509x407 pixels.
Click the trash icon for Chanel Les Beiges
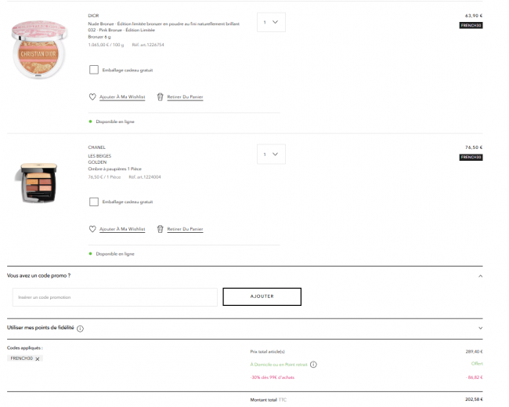(x=160, y=229)
